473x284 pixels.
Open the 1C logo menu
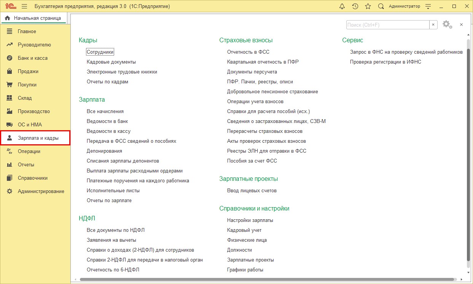click(x=11, y=6)
